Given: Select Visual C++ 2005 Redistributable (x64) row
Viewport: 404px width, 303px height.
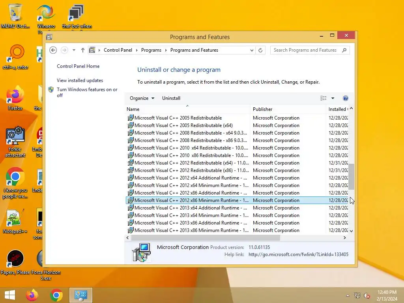Looking at the screenshot, I should [237, 125].
